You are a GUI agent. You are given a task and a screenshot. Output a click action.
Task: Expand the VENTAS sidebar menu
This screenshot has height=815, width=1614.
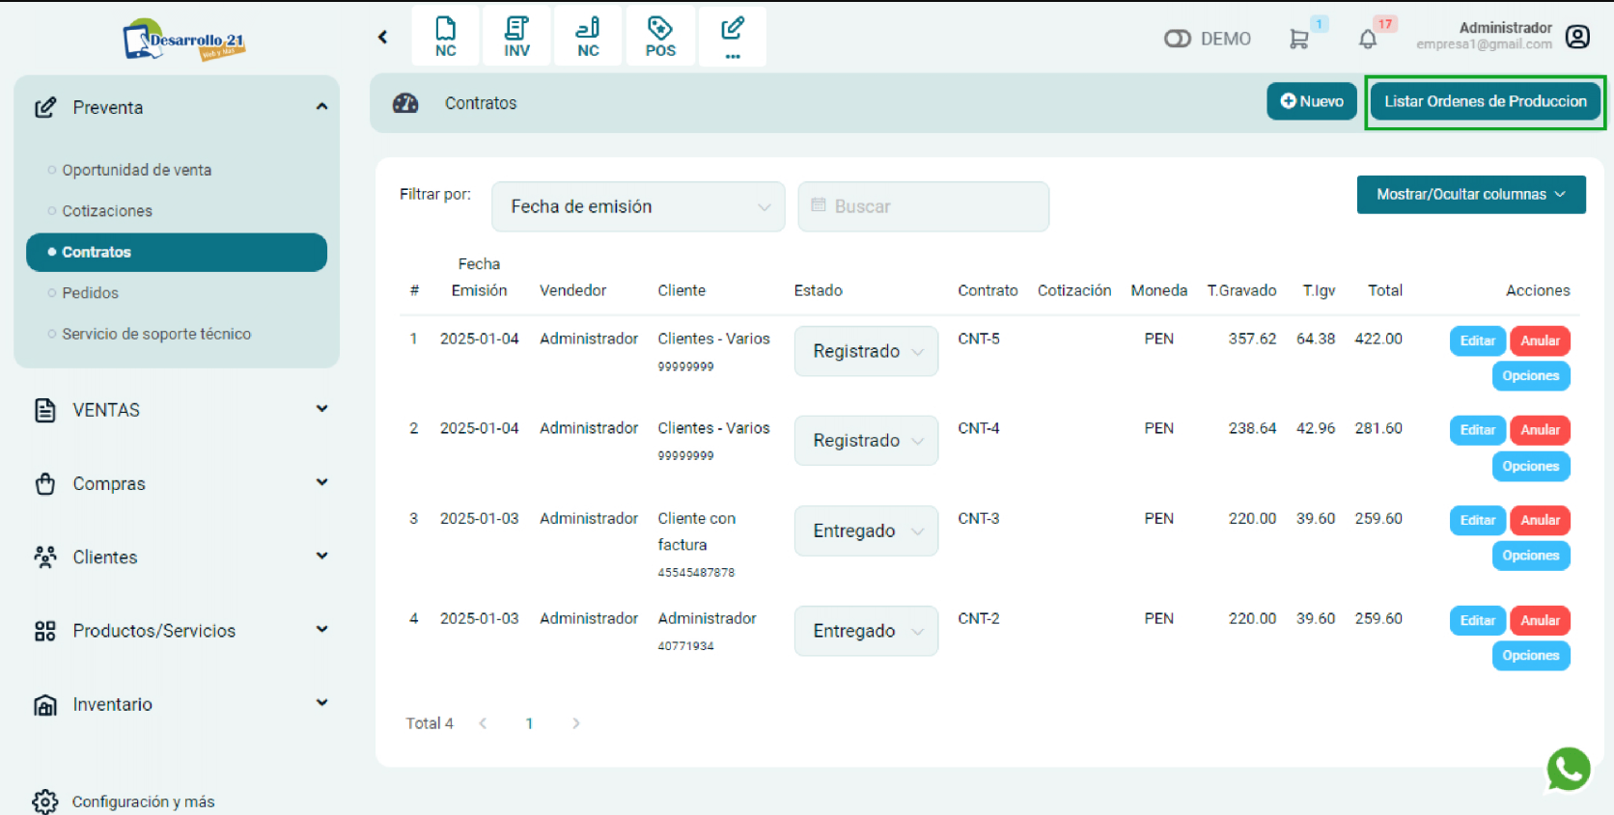pos(181,410)
